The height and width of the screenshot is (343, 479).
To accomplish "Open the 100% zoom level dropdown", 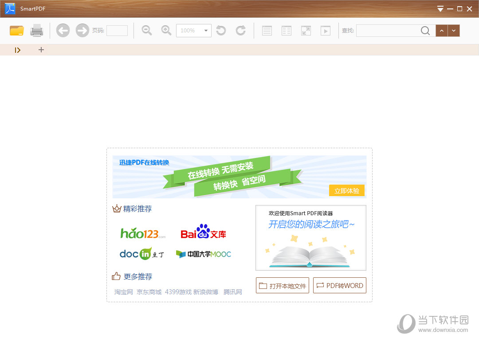I will (x=194, y=31).
